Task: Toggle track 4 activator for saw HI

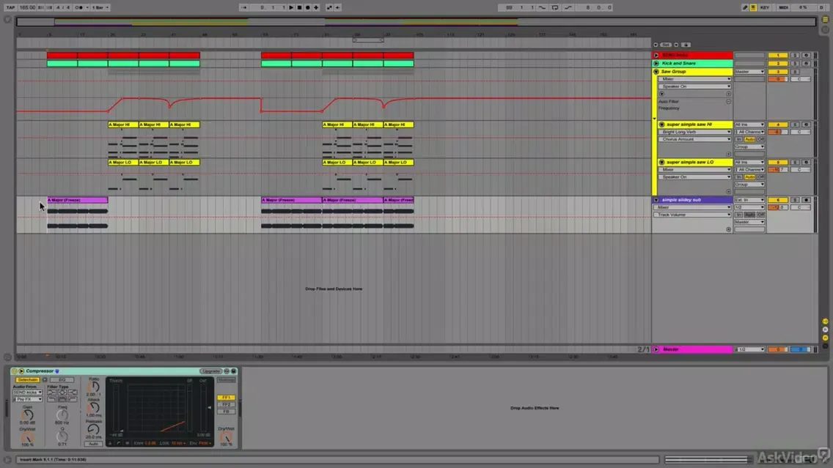Action: 778,125
